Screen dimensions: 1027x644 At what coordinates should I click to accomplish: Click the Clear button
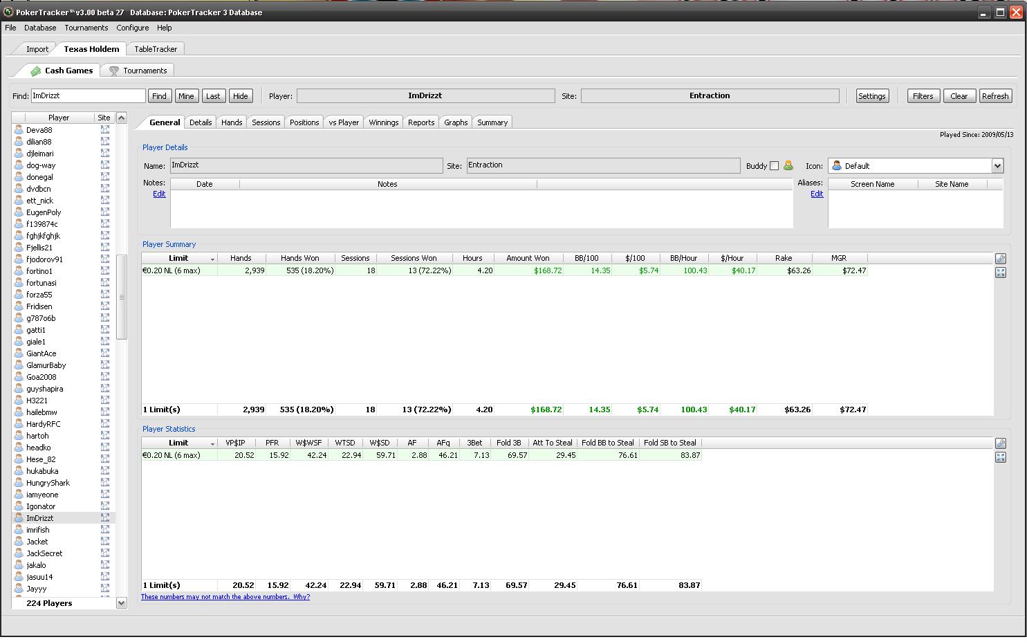[959, 96]
